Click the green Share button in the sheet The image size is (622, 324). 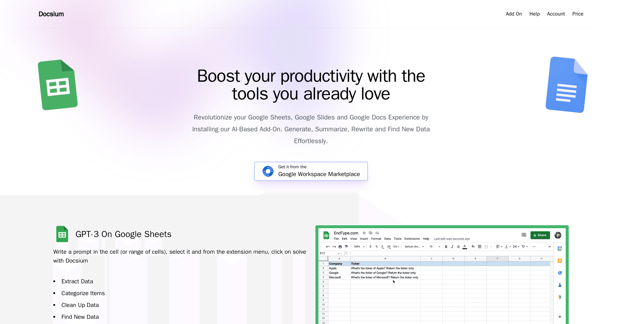pyautogui.click(x=540, y=235)
